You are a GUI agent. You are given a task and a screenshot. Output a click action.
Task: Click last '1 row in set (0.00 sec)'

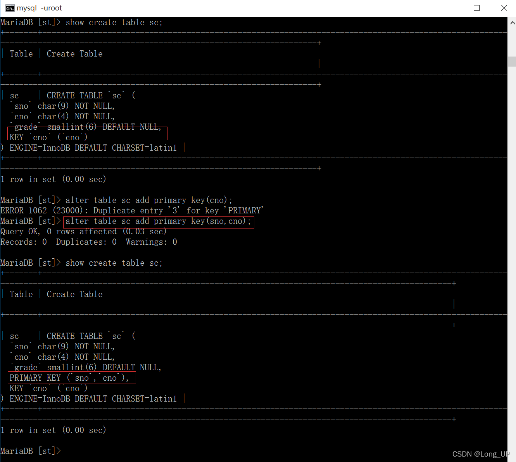(x=53, y=430)
